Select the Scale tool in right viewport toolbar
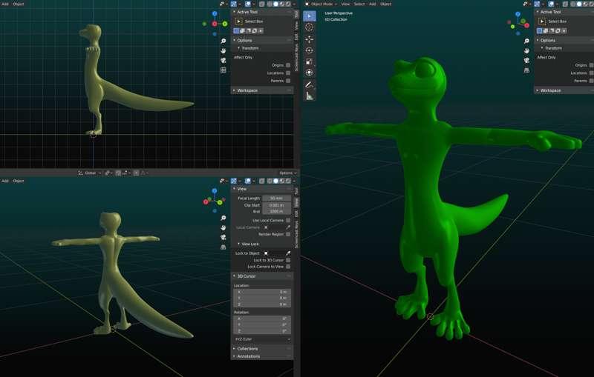This screenshot has width=594, height=377. 309,61
